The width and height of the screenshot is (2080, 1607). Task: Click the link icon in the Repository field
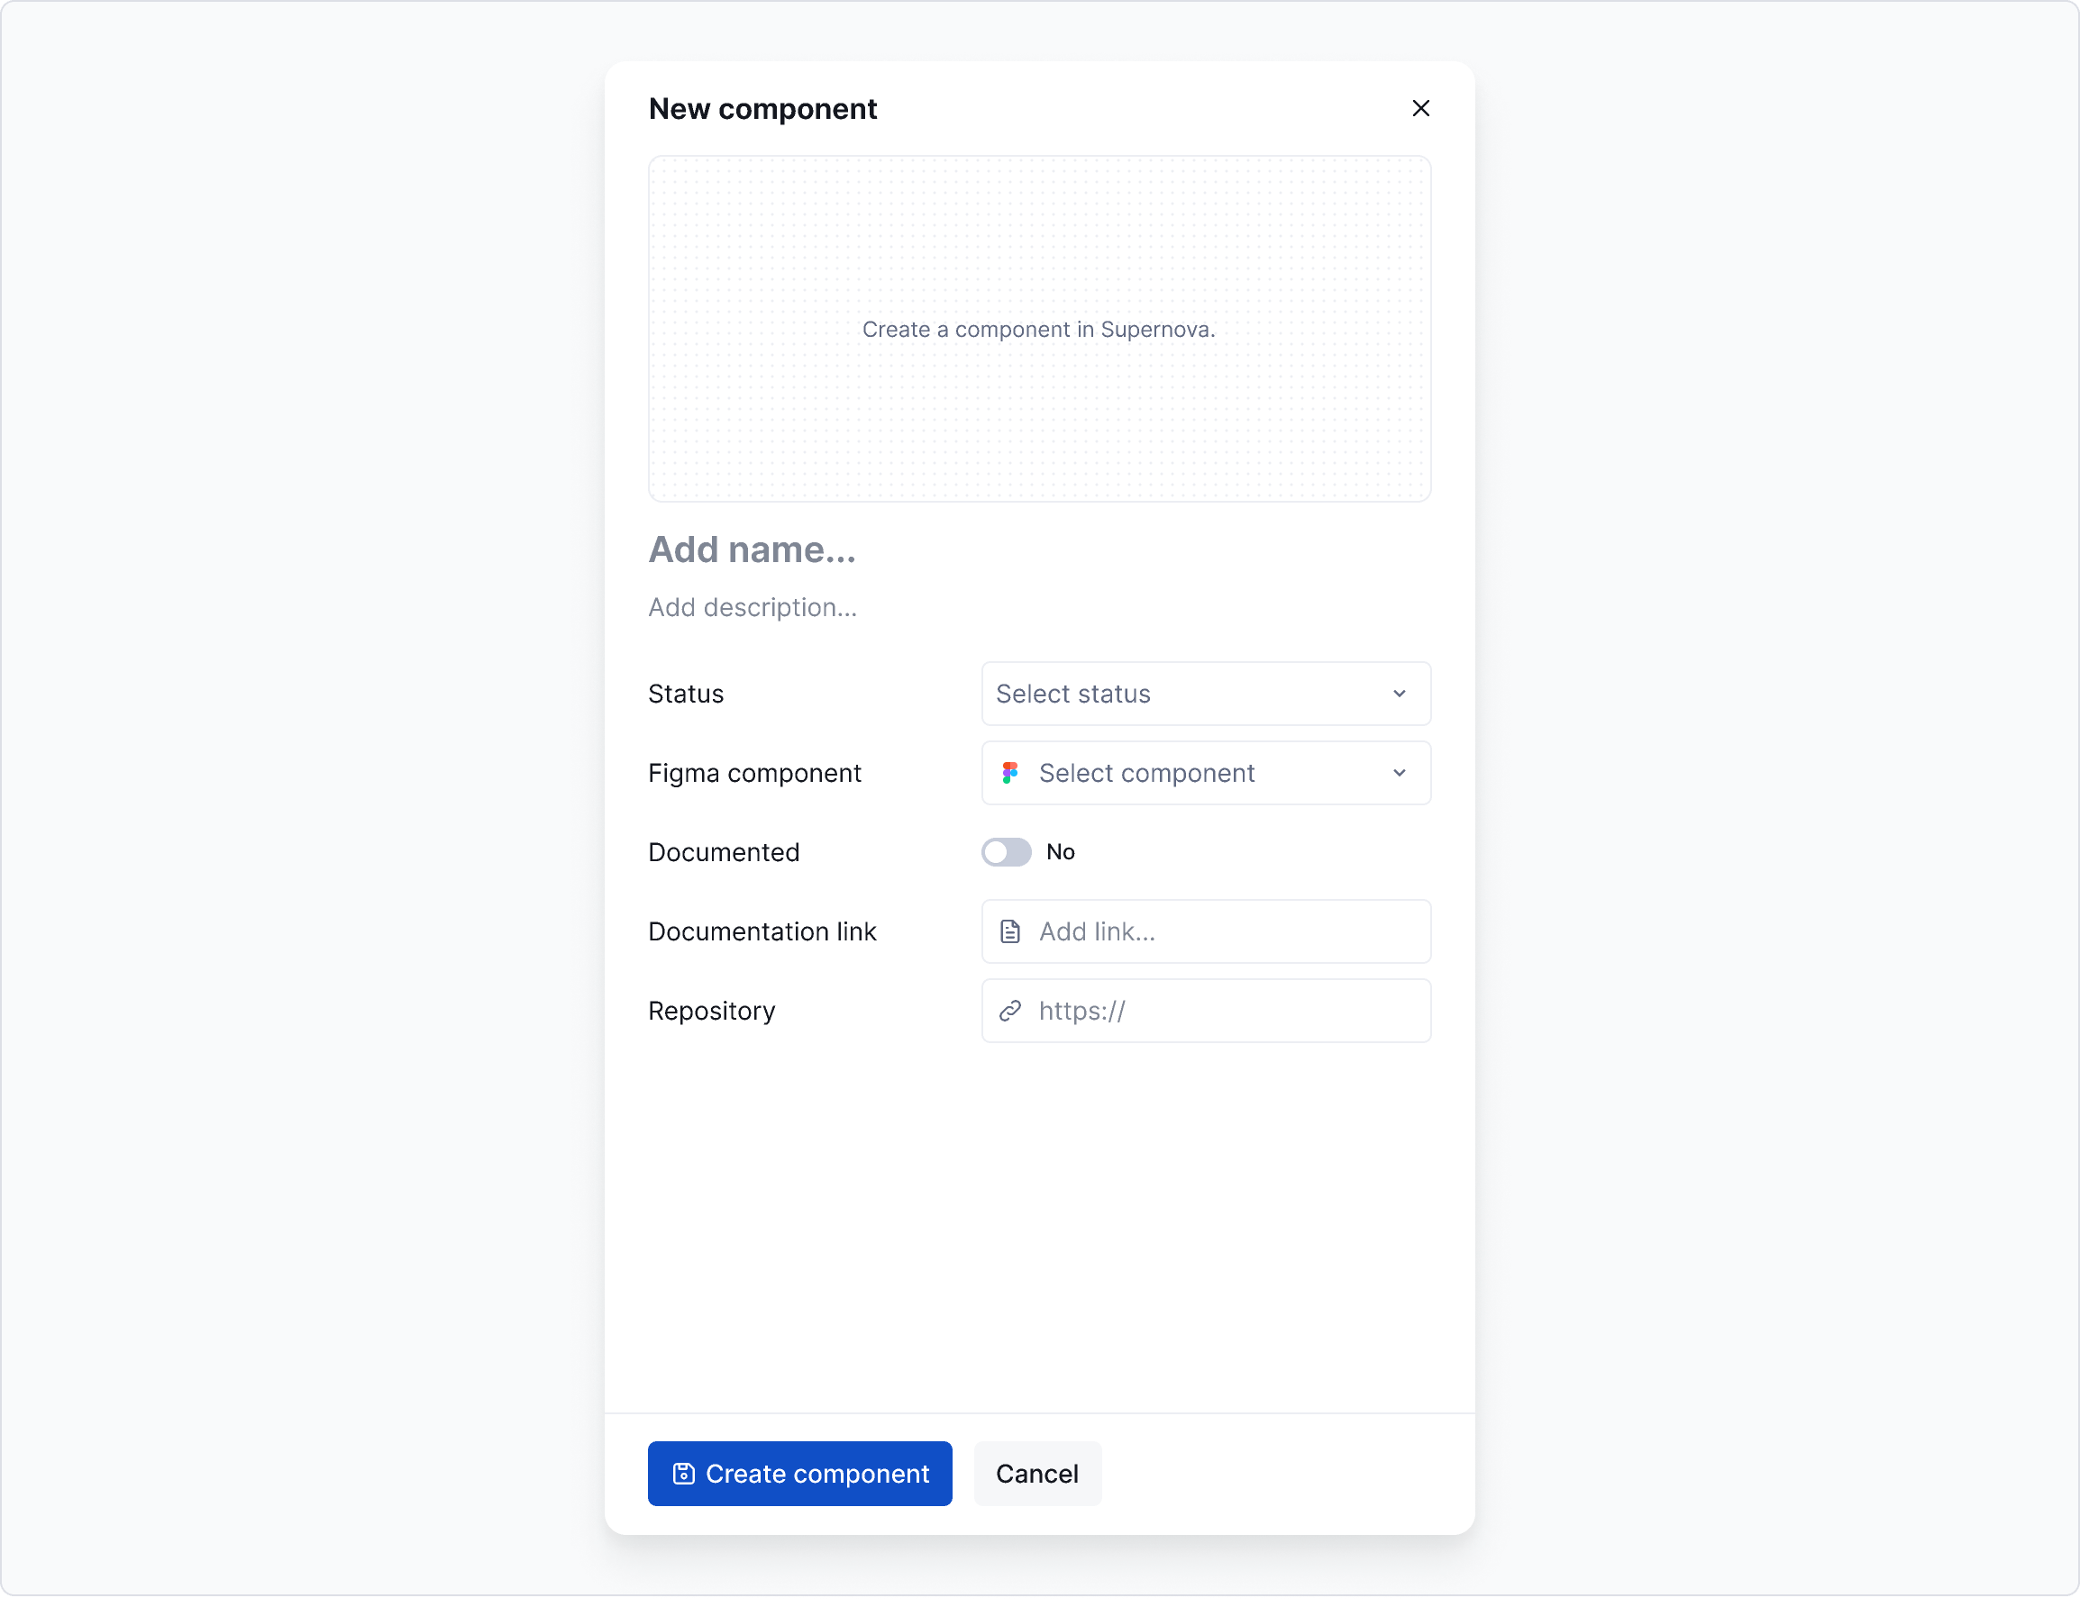(1009, 1010)
